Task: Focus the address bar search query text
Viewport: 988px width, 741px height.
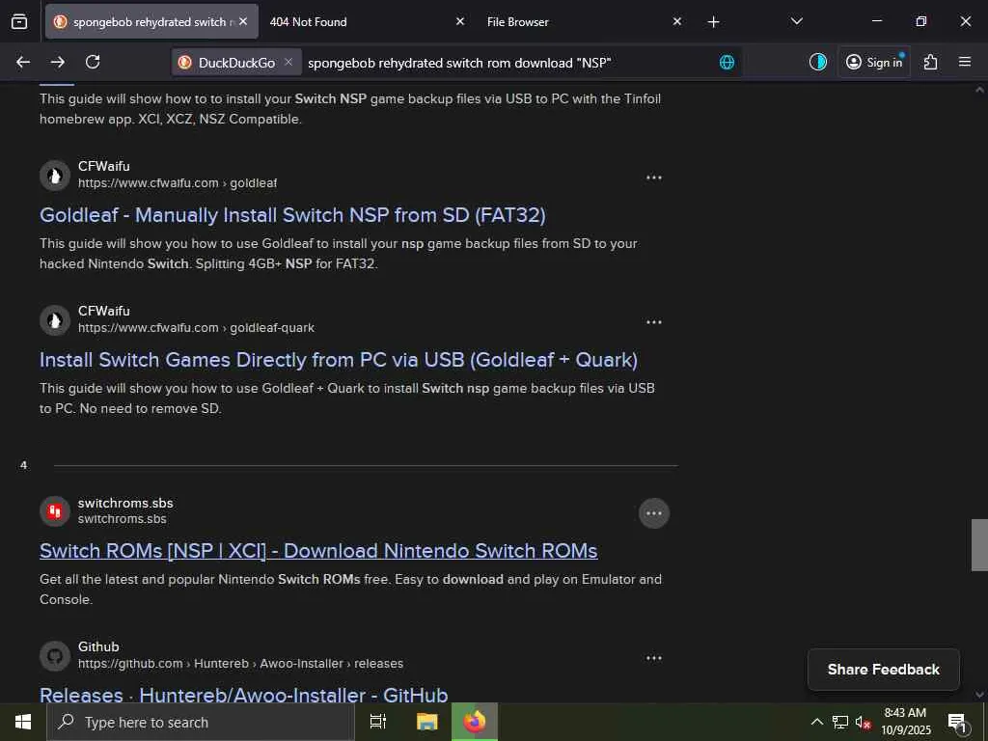Action: coord(459,63)
